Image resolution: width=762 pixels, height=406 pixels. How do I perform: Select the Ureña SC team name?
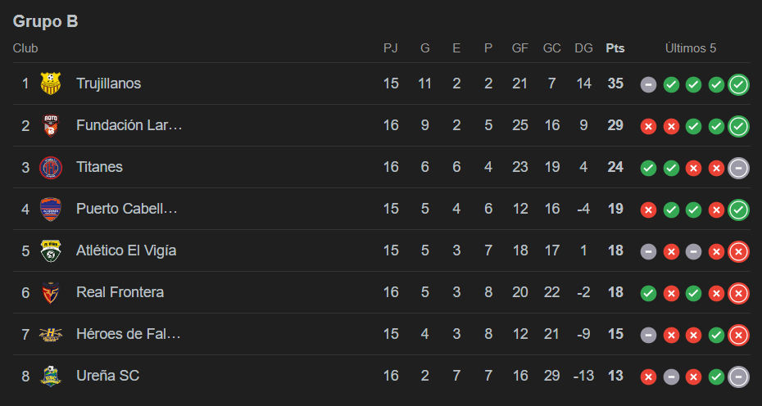107,376
